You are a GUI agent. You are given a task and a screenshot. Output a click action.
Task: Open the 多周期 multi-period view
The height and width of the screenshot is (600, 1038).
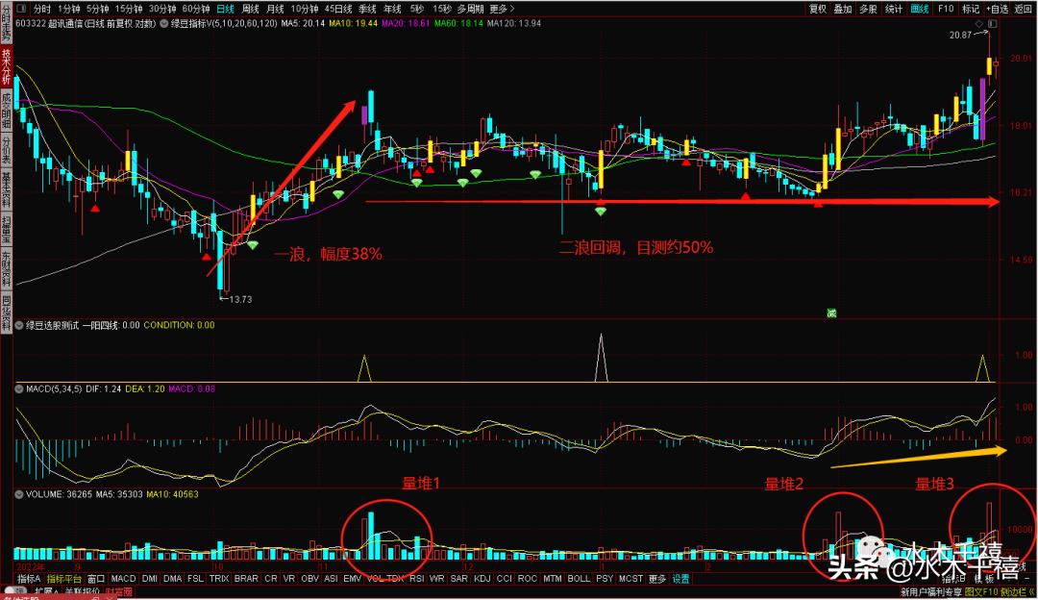point(471,9)
